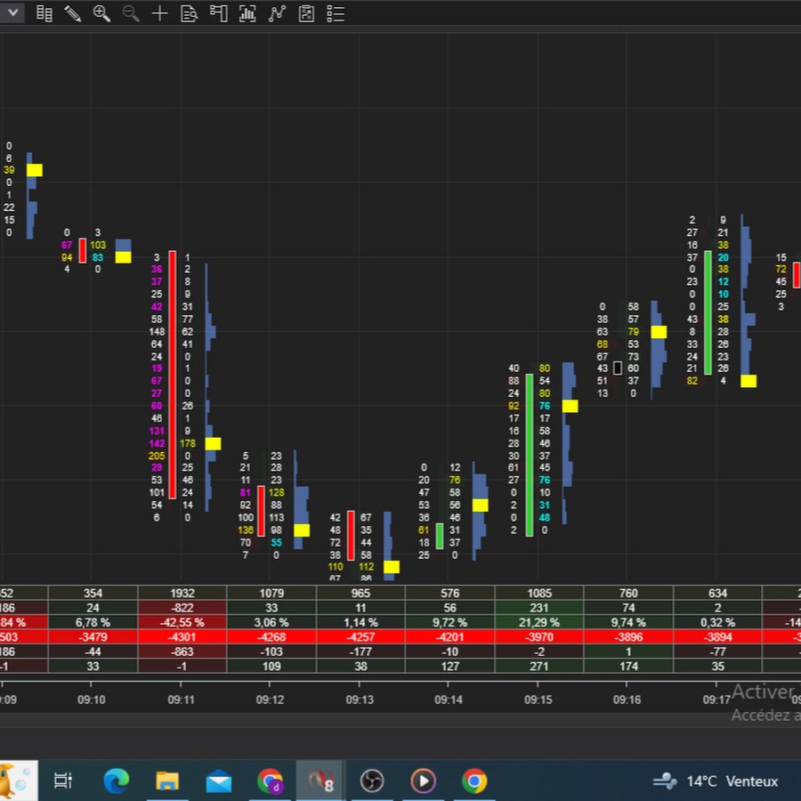This screenshot has width=801, height=801.
Task: Open Task View on the taskbar
Action: click(x=63, y=781)
